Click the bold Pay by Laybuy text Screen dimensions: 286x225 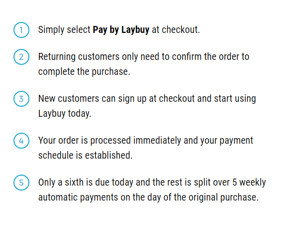tap(121, 30)
